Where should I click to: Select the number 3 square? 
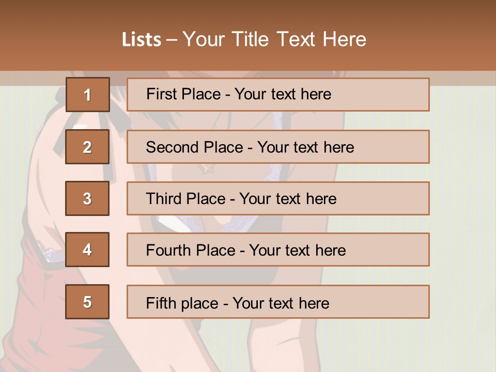click(87, 198)
